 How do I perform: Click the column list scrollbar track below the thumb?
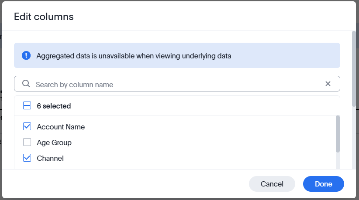[338, 161]
